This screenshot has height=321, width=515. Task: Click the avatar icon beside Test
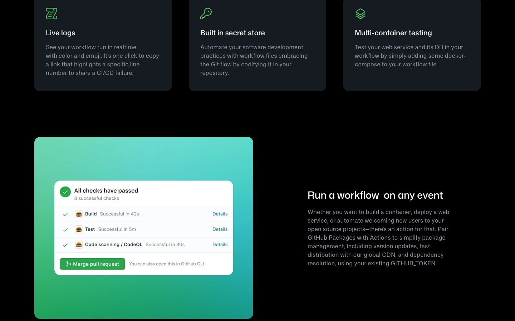[x=79, y=229]
